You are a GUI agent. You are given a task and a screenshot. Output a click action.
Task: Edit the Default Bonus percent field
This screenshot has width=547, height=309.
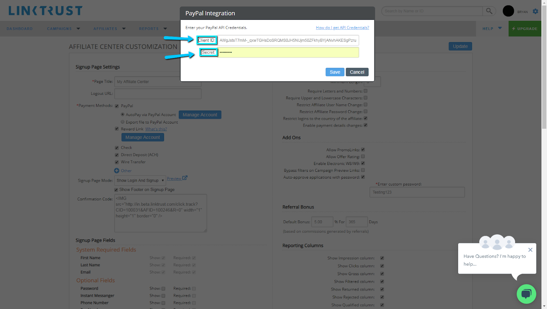[x=322, y=222]
